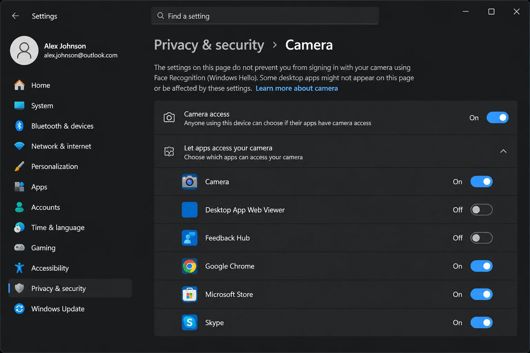530x353 pixels.
Task: Click the Network Wi-Fi icon
Action: pos(19,146)
